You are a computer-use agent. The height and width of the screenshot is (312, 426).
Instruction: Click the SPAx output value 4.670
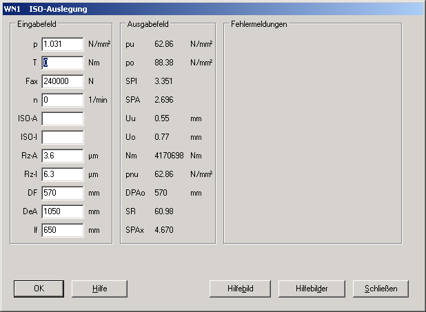point(163,230)
